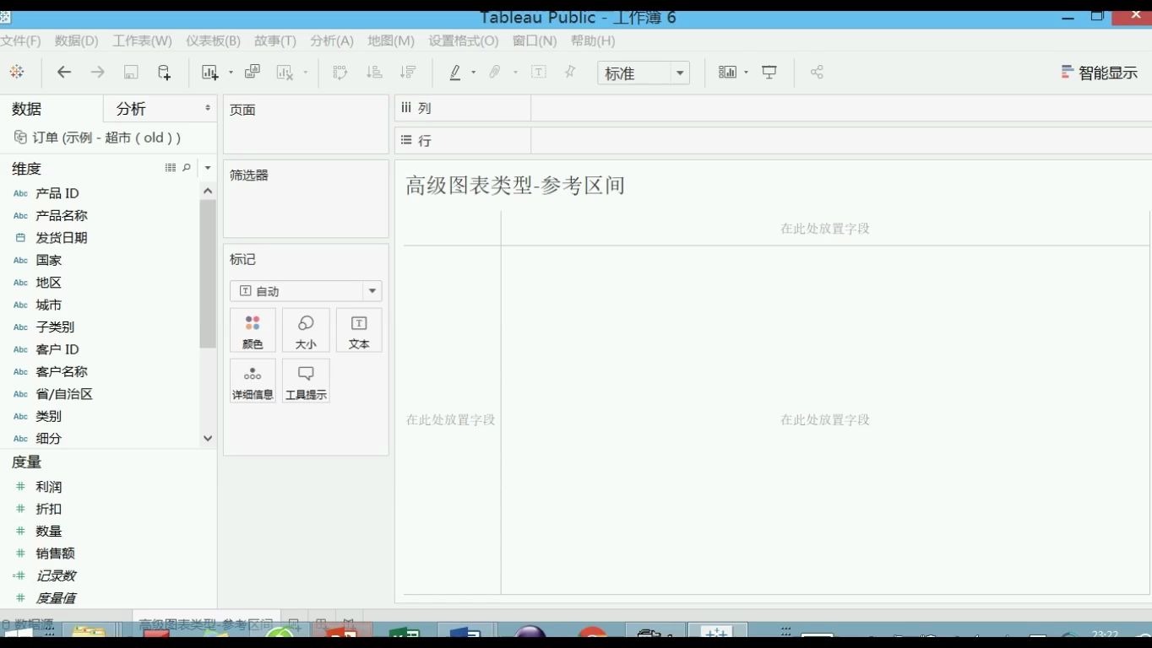The image size is (1152, 648).
Task: Open the Dimensions pane options dropdown arrow
Action: [207, 167]
